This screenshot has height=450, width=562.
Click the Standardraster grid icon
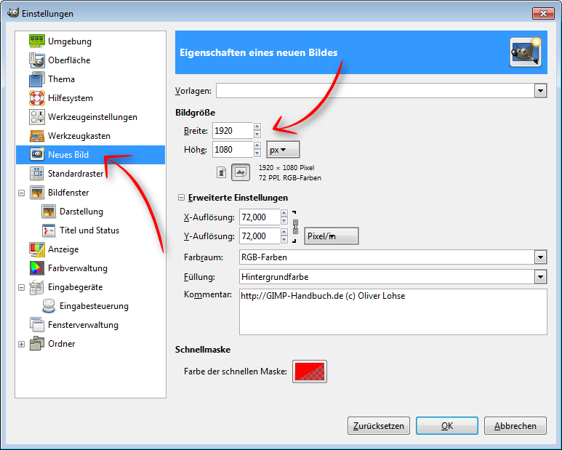point(37,174)
